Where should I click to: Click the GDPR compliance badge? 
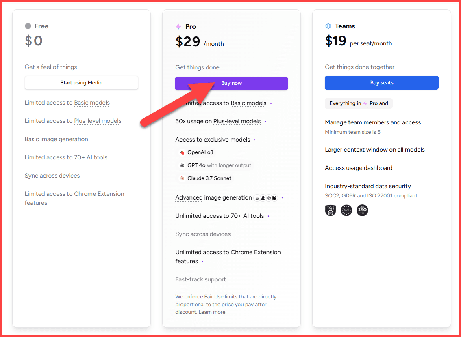(x=346, y=210)
